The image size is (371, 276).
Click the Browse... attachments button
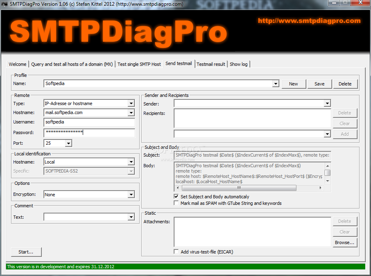coord(345,243)
